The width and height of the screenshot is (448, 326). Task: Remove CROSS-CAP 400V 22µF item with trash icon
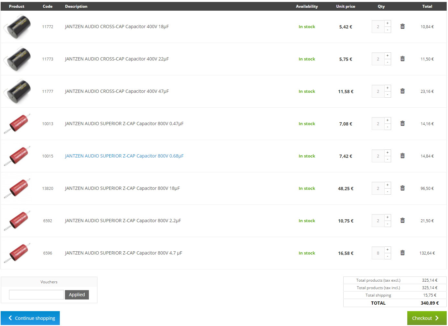tap(402, 59)
